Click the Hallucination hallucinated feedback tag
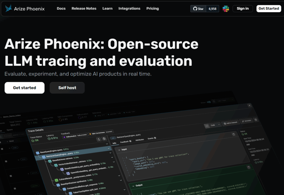This screenshot has height=195, width=284. [x=75, y=136]
